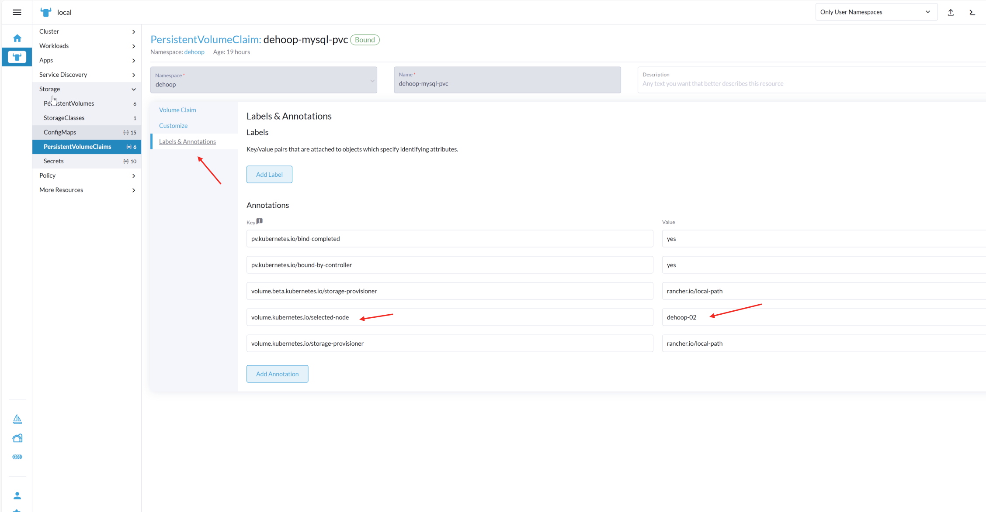Switch to the Volume Claim tab
986x512 pixels.
[177, 110]
